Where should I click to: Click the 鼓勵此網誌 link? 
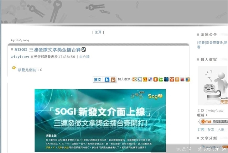[x=27, y=70]
